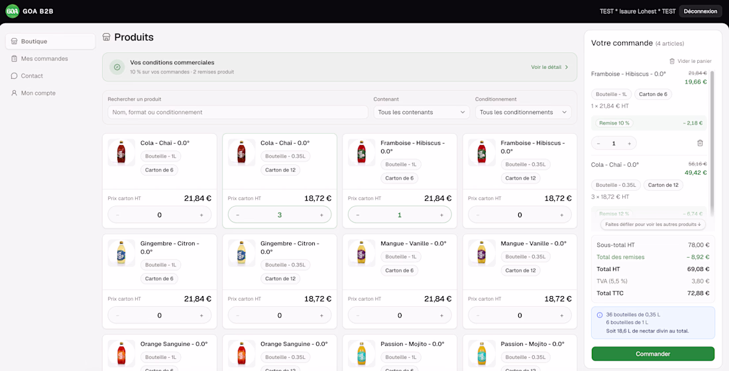Decrease Gingembre Citron 1L quantity

(x=117, y=315)
